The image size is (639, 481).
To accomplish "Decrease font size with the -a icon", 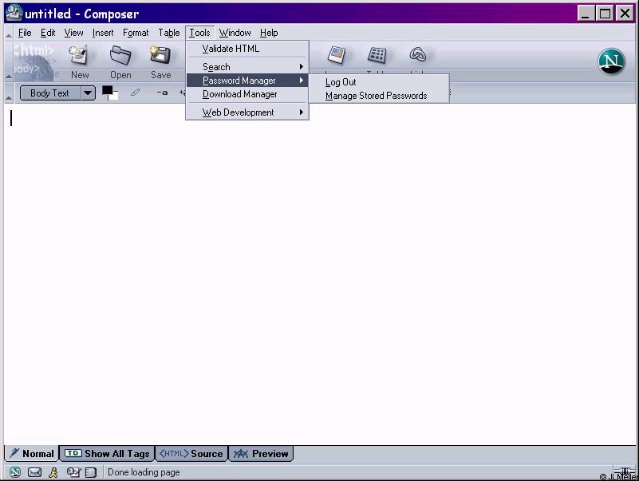I will click(162, 93).
